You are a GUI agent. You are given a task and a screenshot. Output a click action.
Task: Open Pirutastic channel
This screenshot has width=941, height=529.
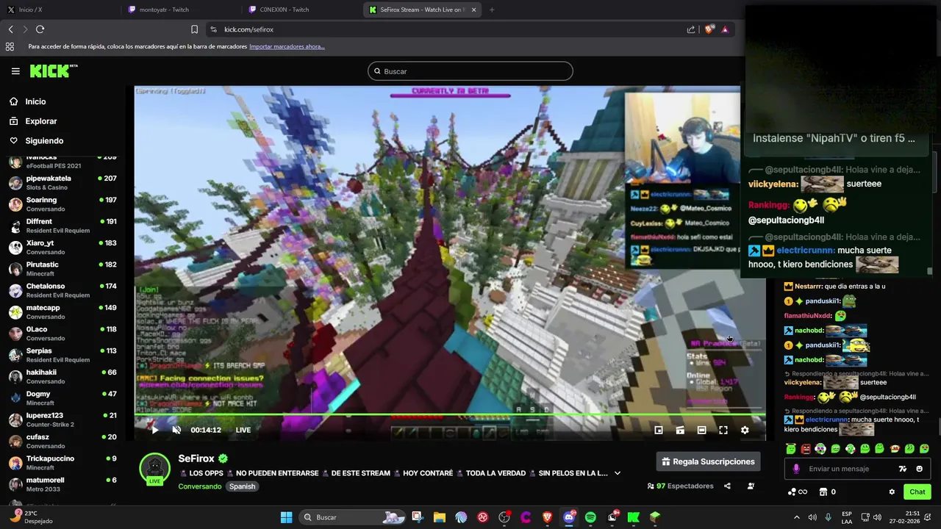tap(62, 269)
